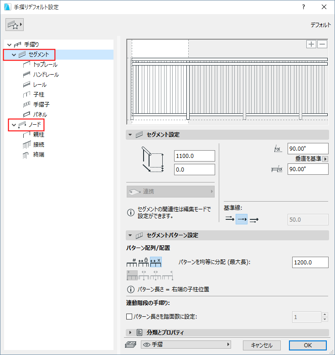Viewport: 335px width, 355px height.
Task: Choose third reference line option icon
Action: pos(254,220)
